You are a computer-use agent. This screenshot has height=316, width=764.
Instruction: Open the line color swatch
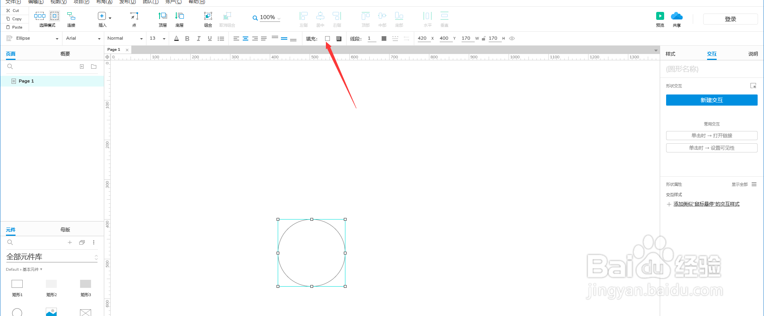coord(384,39)
